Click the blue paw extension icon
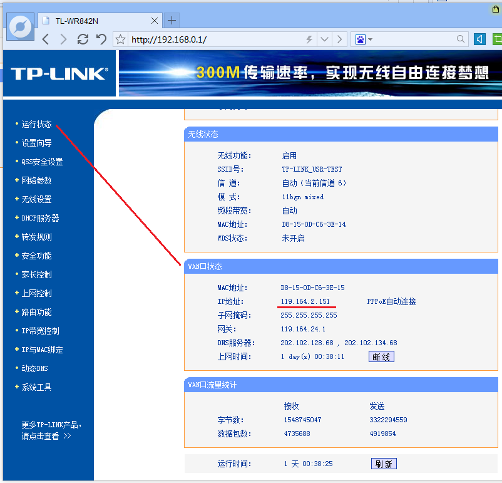Image resolution: width=502 pixels, height=483 pixels. [362, 39]
